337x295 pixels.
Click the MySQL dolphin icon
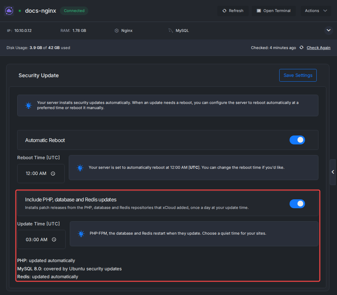pos(171,31)
